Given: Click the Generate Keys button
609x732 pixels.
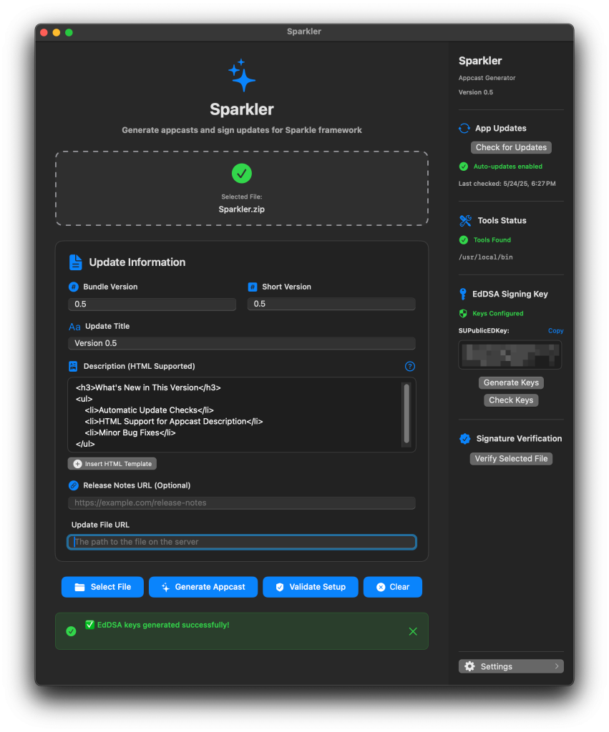Looking at the screenshot, I should click(511, 383).
